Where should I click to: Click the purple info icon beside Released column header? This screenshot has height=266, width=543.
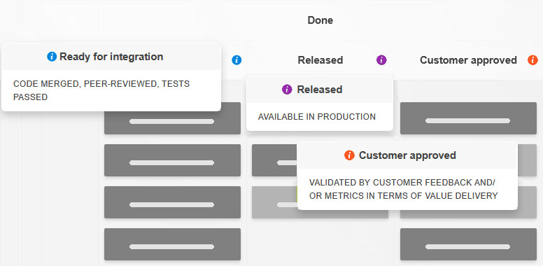click(x=381, y=60)
